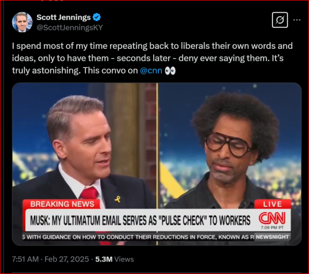Click the Scott Jennings display name
The height and width of the screenshot is (274, 309).
[x=64, y=17]
